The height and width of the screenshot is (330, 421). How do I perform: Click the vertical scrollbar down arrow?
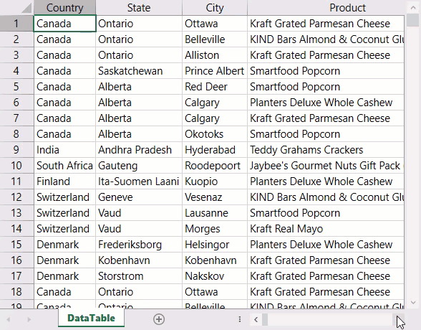click(x=413, y=303)
